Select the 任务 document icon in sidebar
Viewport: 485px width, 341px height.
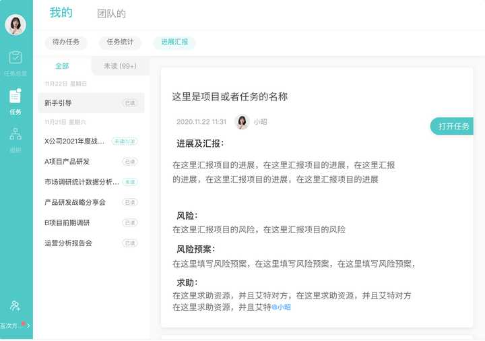tap(15, 96)
